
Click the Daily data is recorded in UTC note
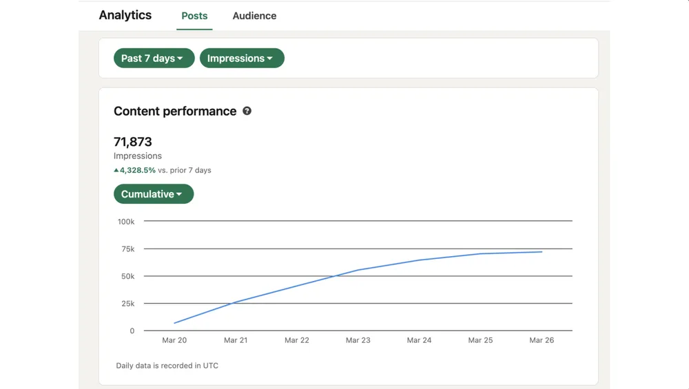pyautogui.click(x=167, y=366)
